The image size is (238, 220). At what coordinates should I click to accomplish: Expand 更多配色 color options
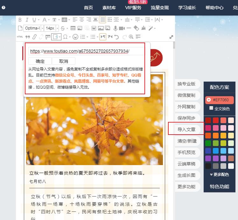219,174
